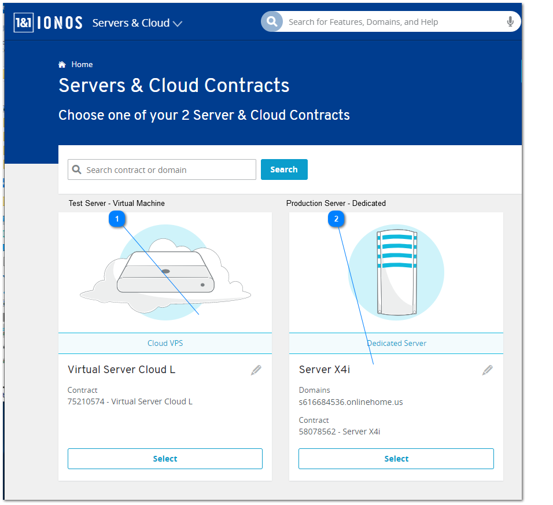Click the magnifier icon in top search bar
The height and width of the screenshot is (505, 553).
(271, 21)
